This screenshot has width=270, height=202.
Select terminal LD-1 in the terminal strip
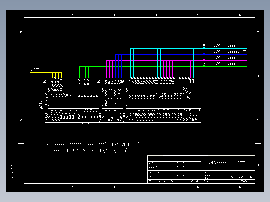click(79, 117)
